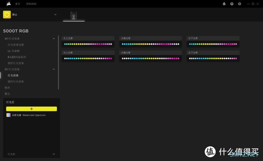Expand the 默认 profile dropdown chevron
This screenshot has height=161, width=263.
click(55, 15)
